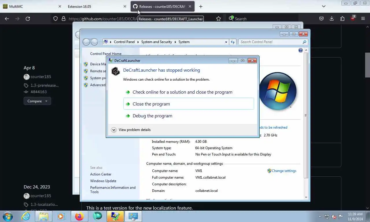Switch to the Extension 16.05 tab

point(97,6)
